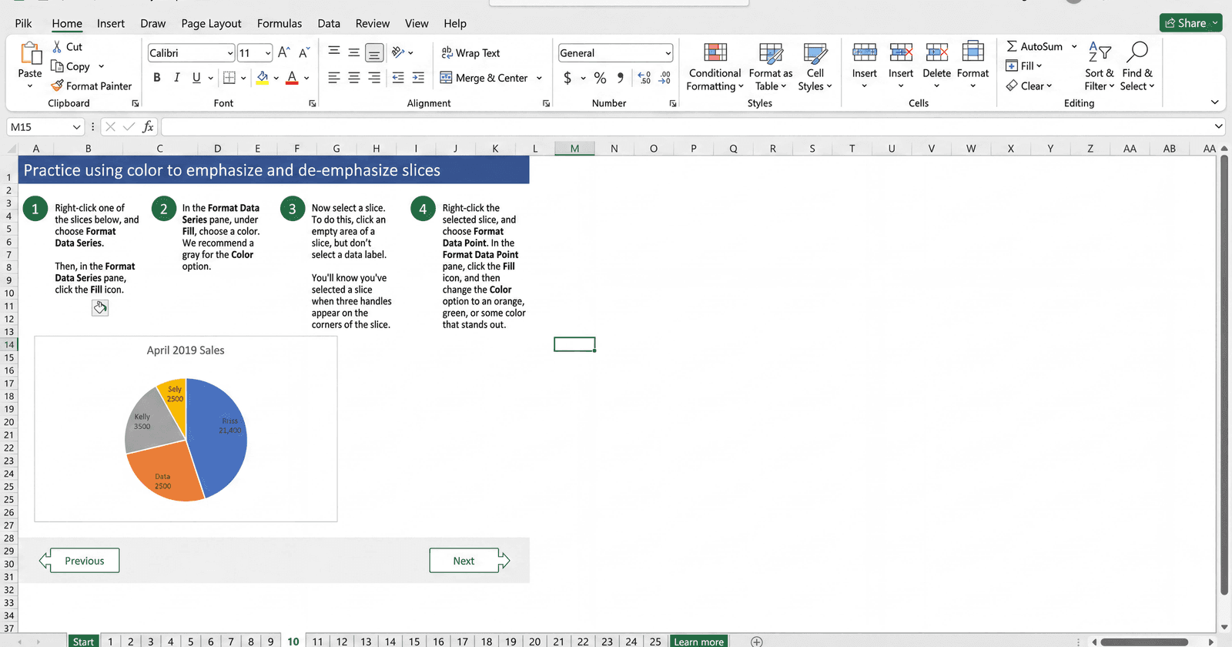
Task: Select column header P
Action: click(x=693, y=149)
